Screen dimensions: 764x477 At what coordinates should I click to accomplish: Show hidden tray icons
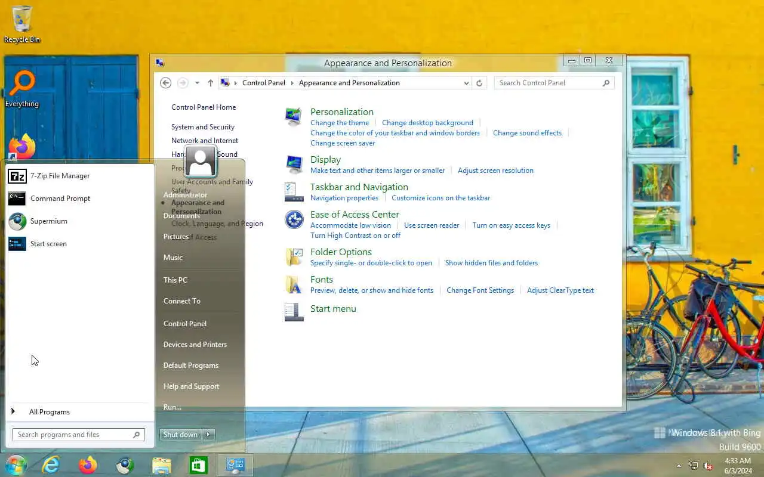pyautogui.click(x=679, y=466)
